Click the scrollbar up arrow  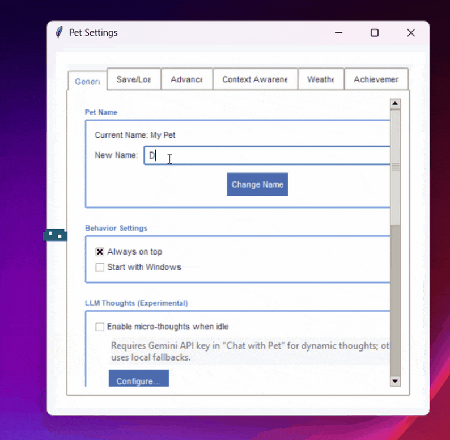[395, 104]
